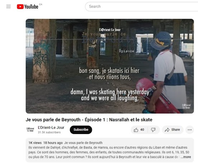Click the YouTube logo to go home
The image size is (198, 163).
point(28,6)
